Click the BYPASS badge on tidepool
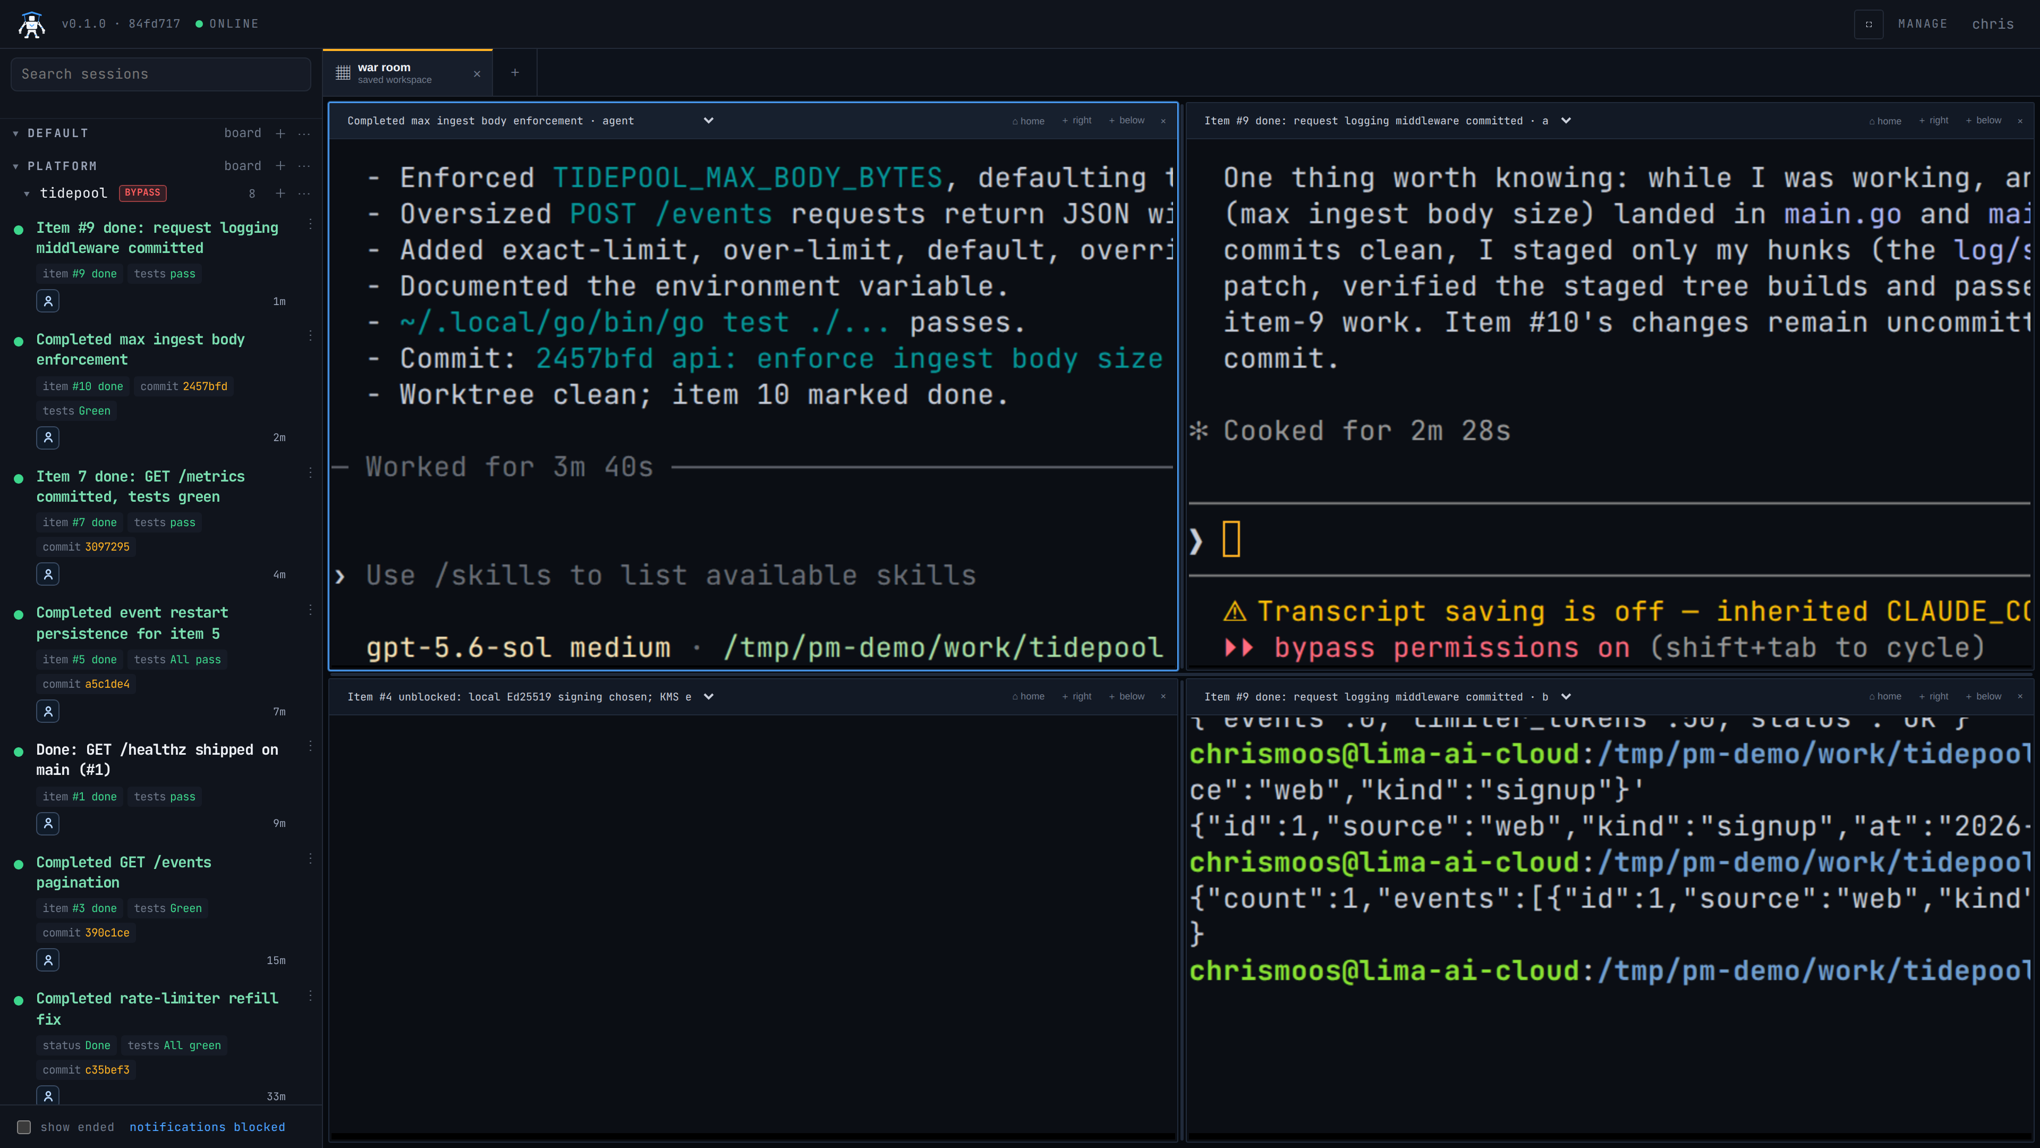The image size is (2040, 1148). [142, 192]
